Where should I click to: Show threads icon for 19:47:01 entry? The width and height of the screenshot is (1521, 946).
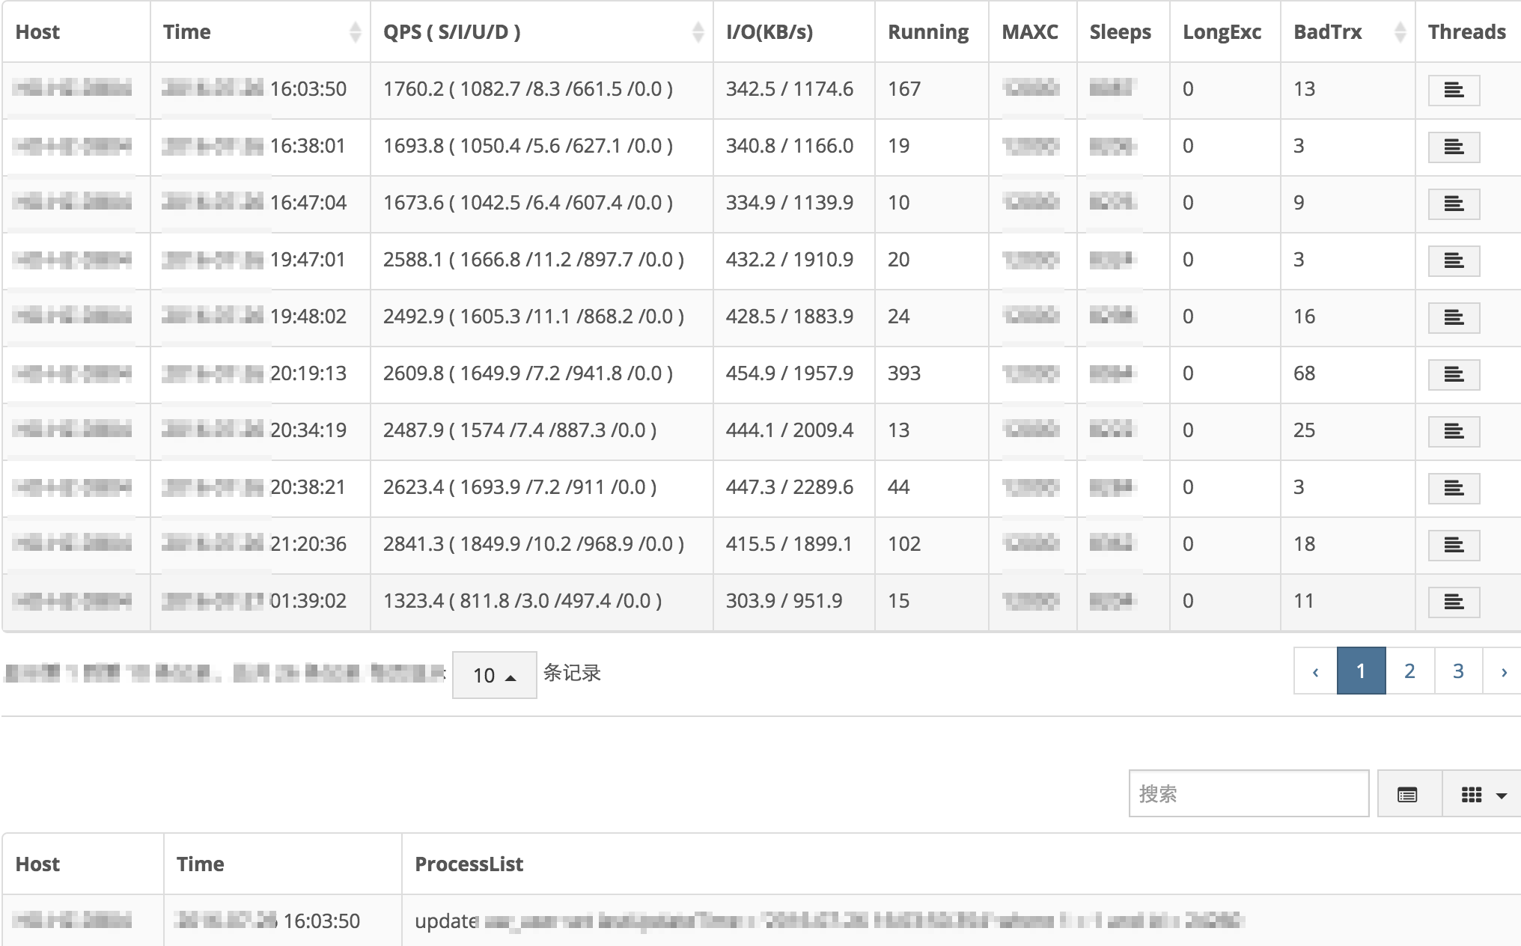tap(1453, 261)
